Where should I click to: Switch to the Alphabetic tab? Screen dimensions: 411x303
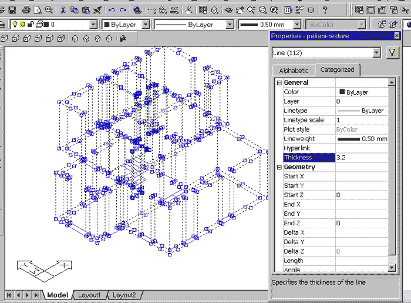(x=294, y=70)
